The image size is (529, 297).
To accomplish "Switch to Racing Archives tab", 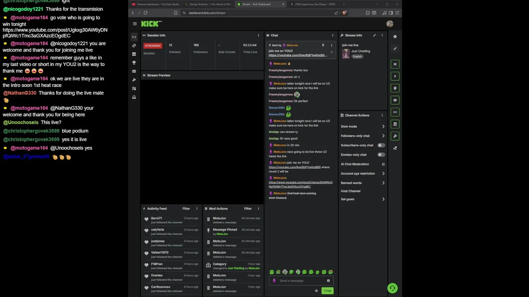I will 208,4.
